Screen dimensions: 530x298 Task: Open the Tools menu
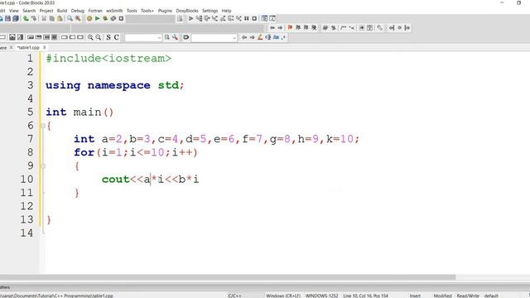click(x=132, y=11)
